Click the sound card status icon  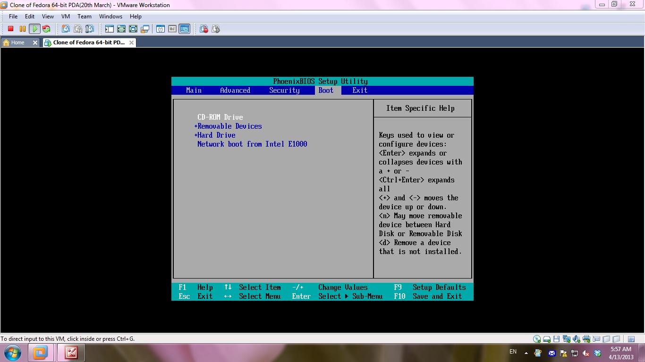pos(577,339)
